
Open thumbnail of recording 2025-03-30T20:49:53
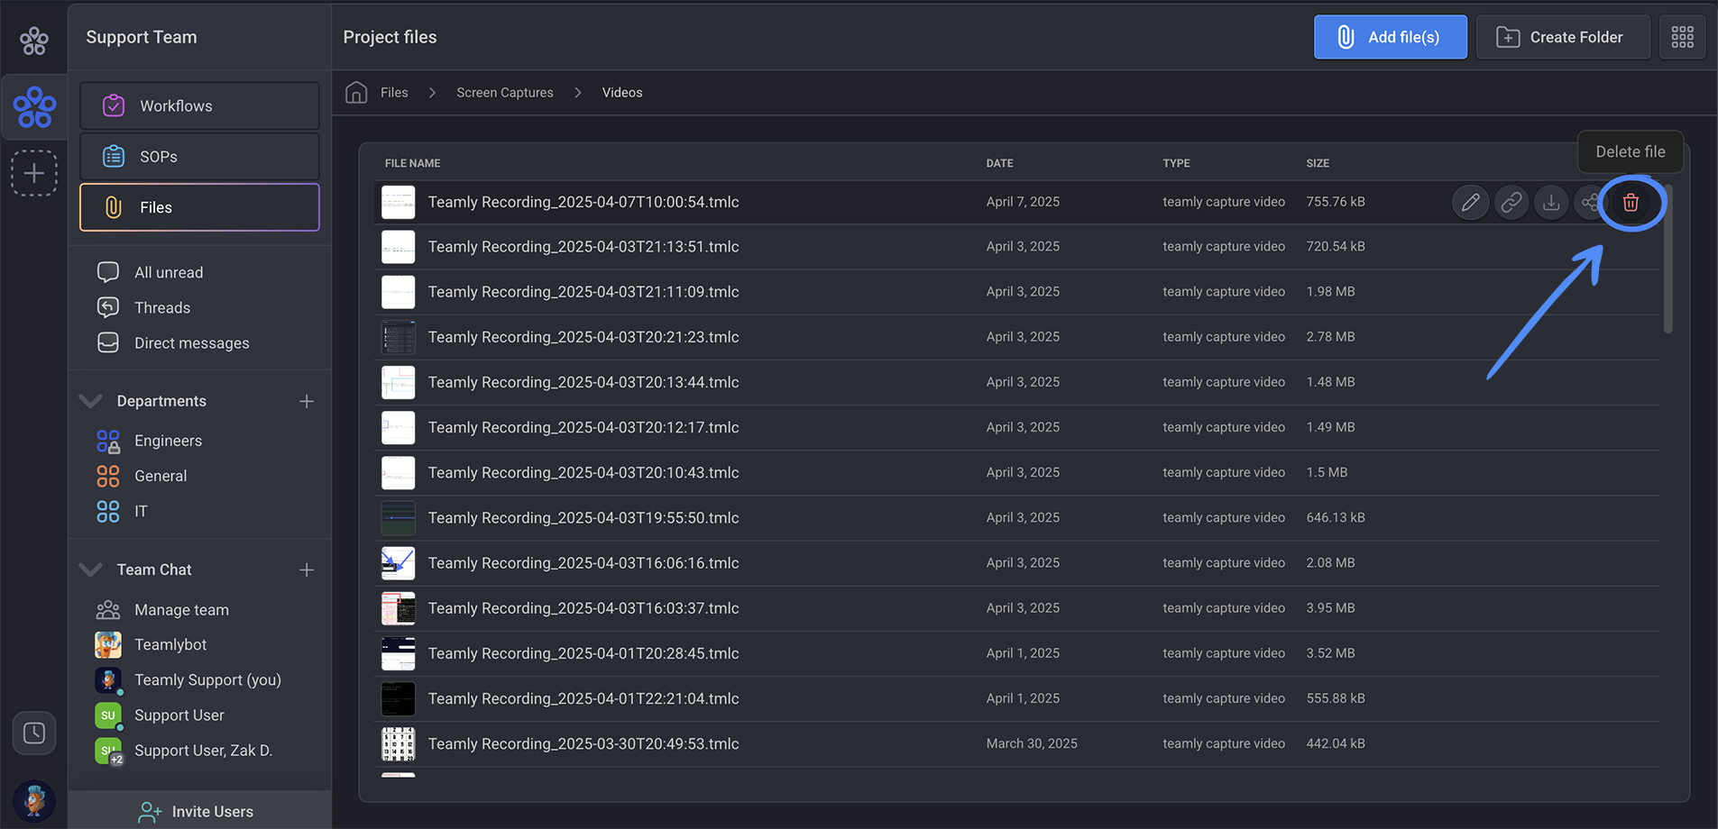[398, 743]
